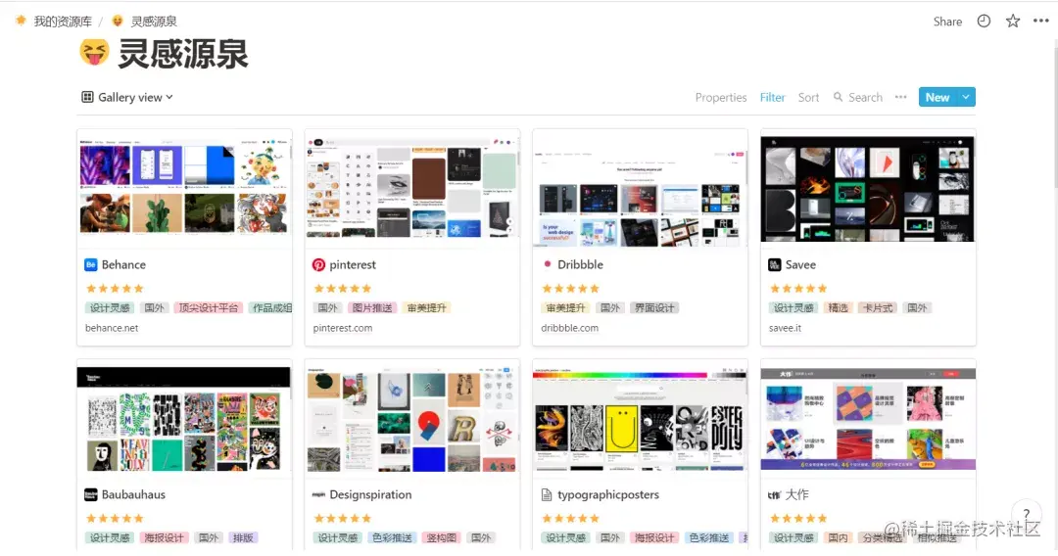Open the behance.net link
The image size is (1058, 556).
click(x=112, y=328)
